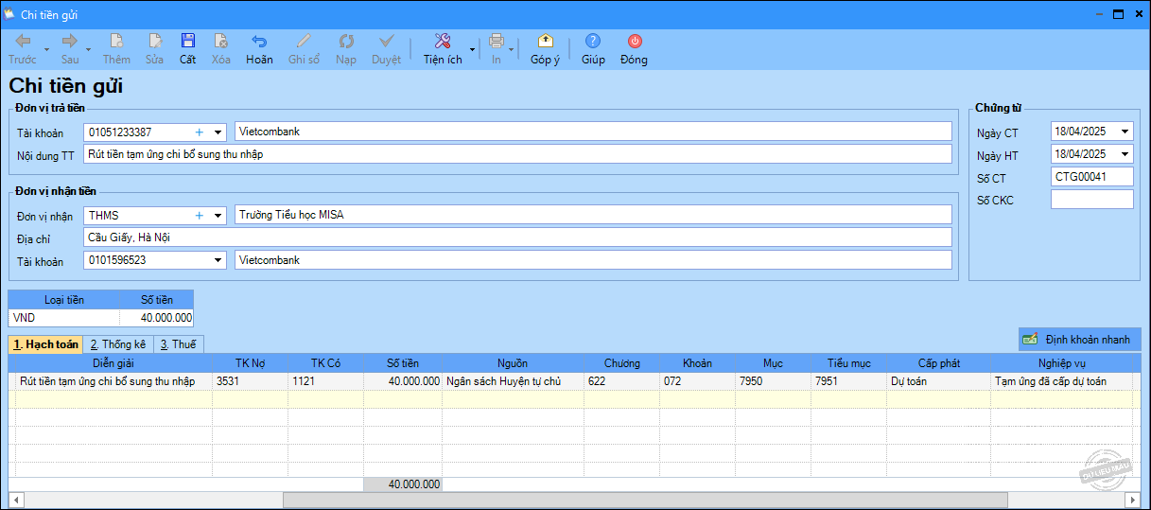Image resolution: width=1151 pixels, height=510 pixels.
Task: Click the TK Có cell 1121
Action: [326, 381]
